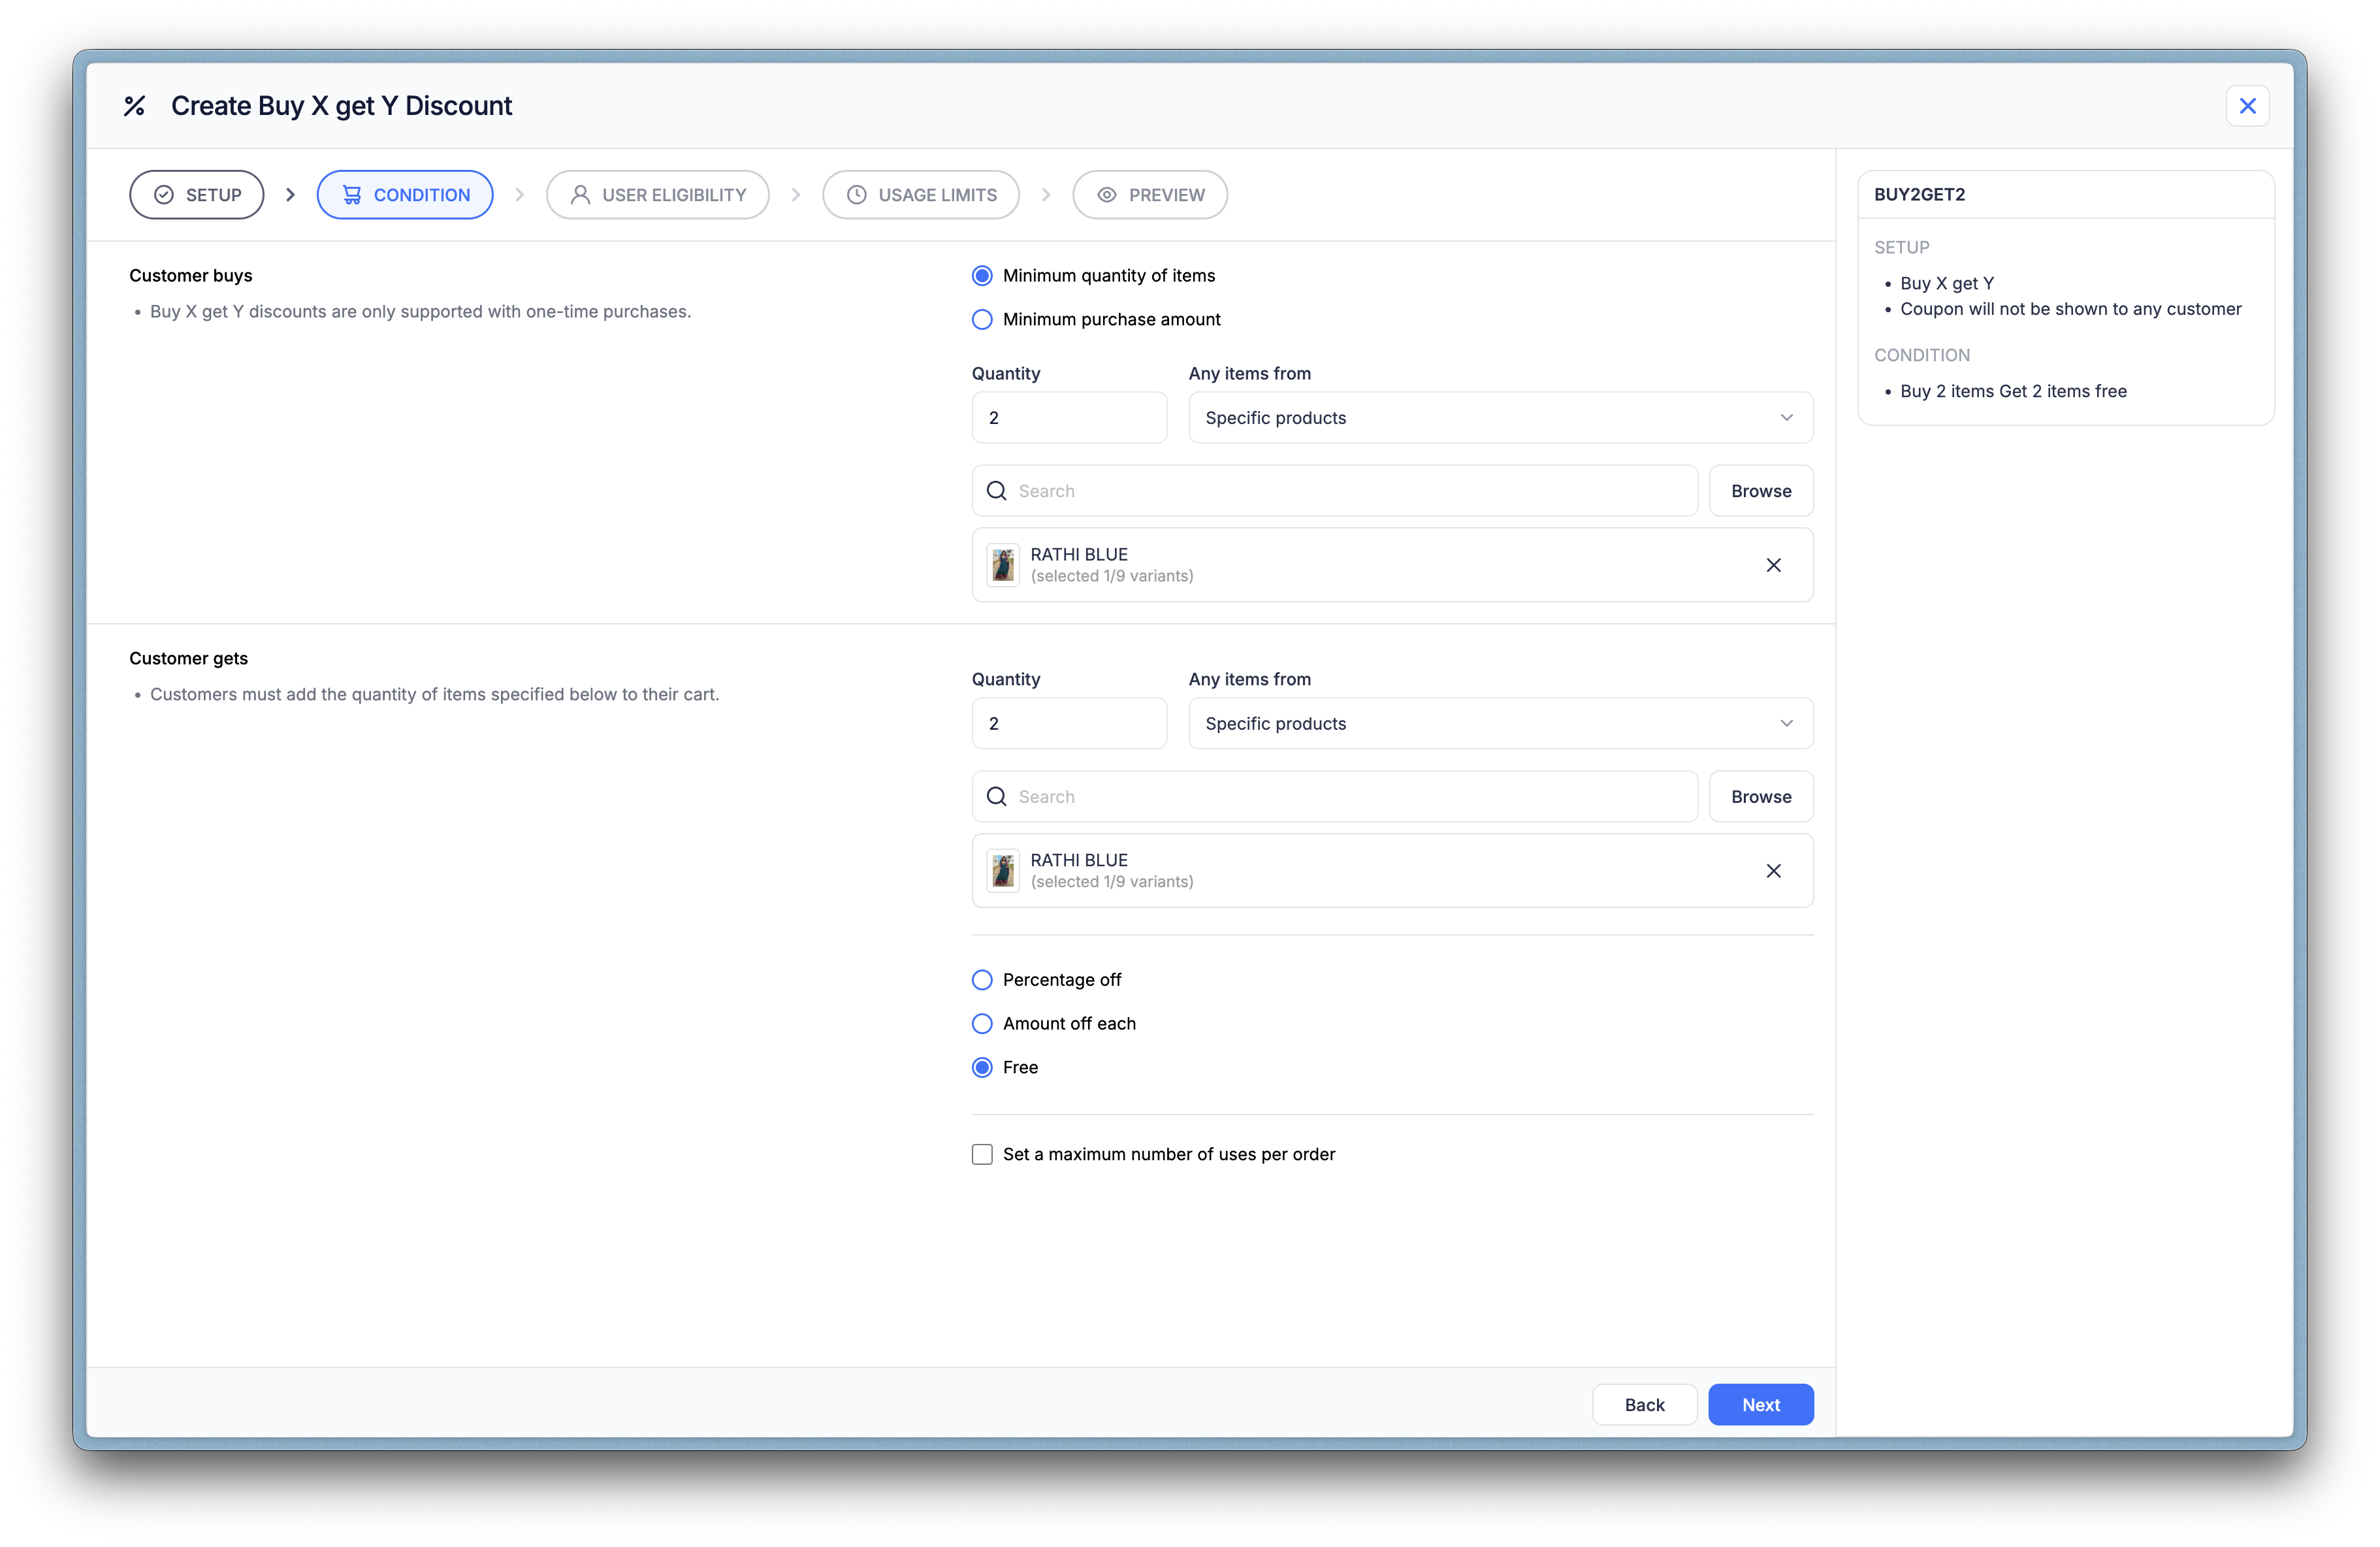
Task: Click the Customer gets Quantity field
Action: pos(1068,724)
